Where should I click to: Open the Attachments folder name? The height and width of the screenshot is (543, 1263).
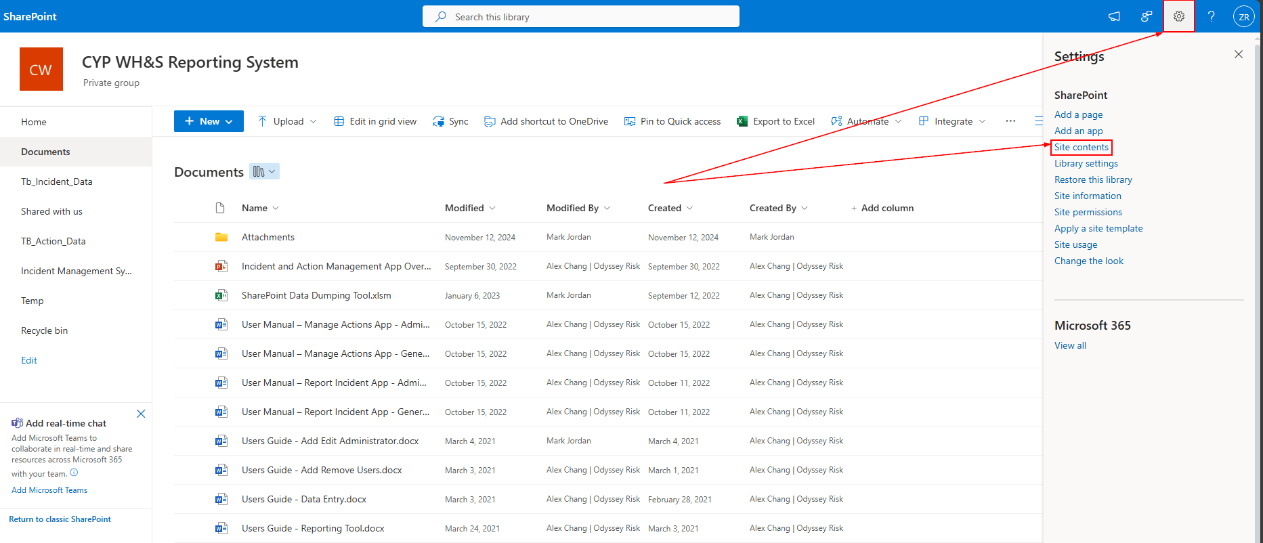268,237
